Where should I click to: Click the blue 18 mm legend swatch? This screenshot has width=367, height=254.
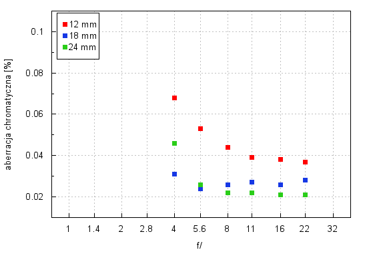[x=65, y=35]
